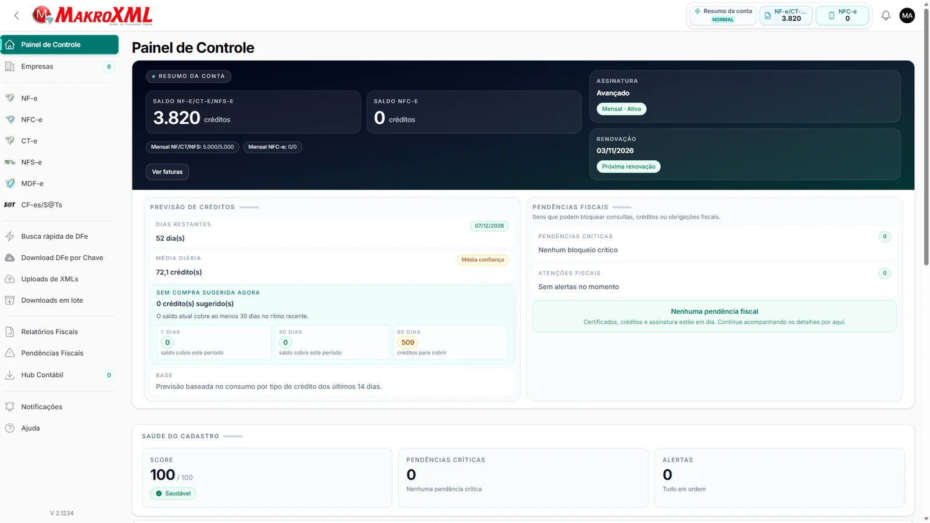Click the Próxima renovação badge
The image size is (930, 523).
pos(628,167)
